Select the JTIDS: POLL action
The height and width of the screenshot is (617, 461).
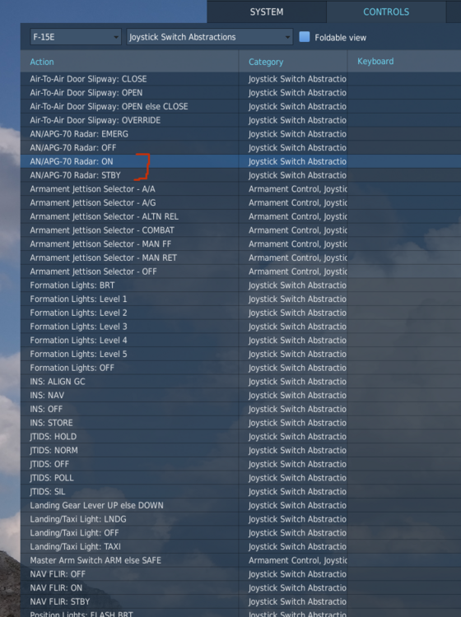(52, 478)
